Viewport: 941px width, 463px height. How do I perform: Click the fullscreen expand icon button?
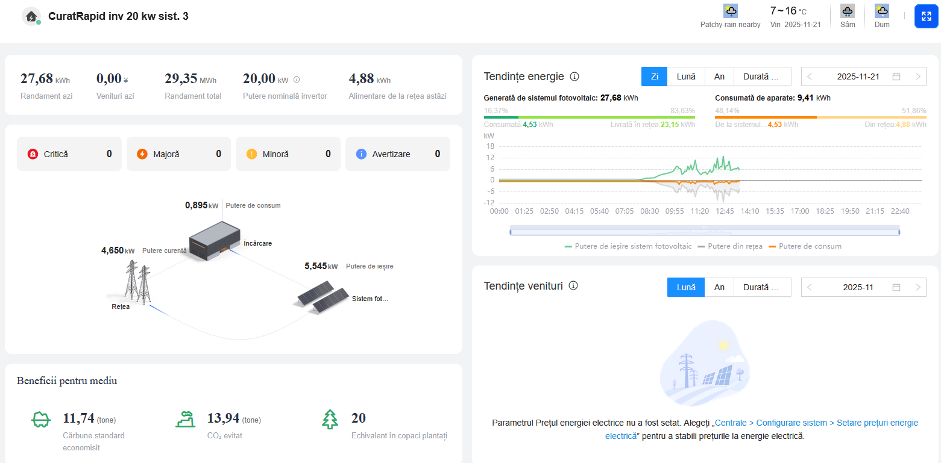[x=926, y=16]
